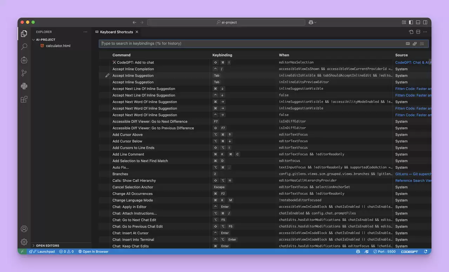Open the Accounts menu icon
Viewport: 449px width, 272px height.
click(x=24, y=229)
